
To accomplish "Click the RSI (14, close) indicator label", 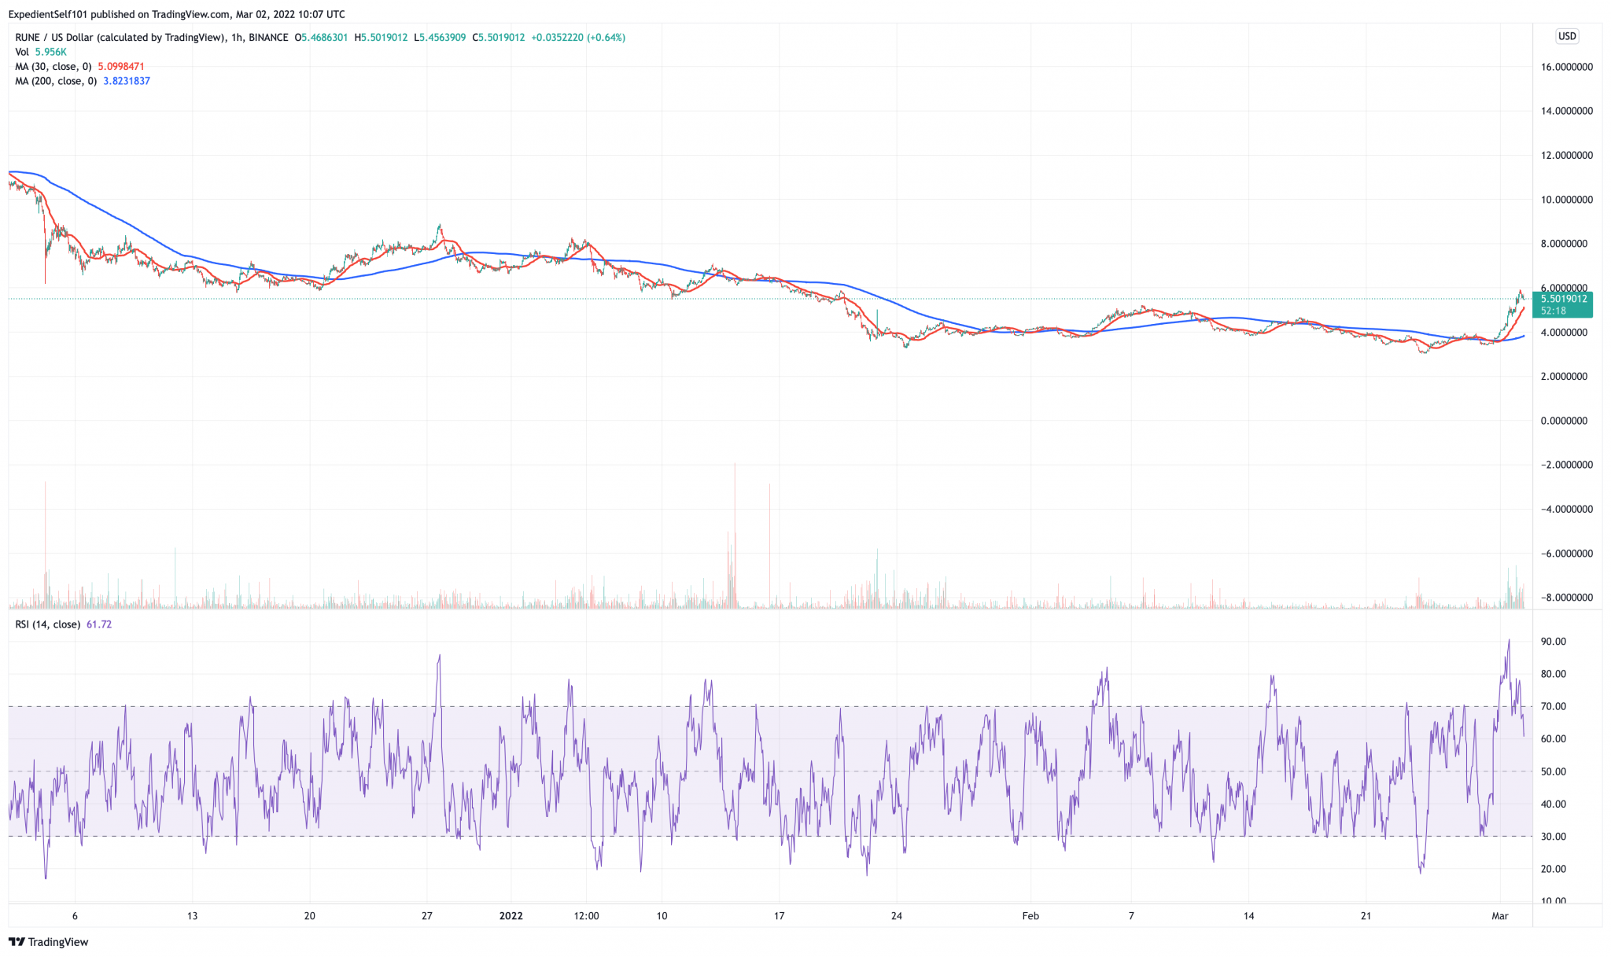I will (x=48, y=624).
